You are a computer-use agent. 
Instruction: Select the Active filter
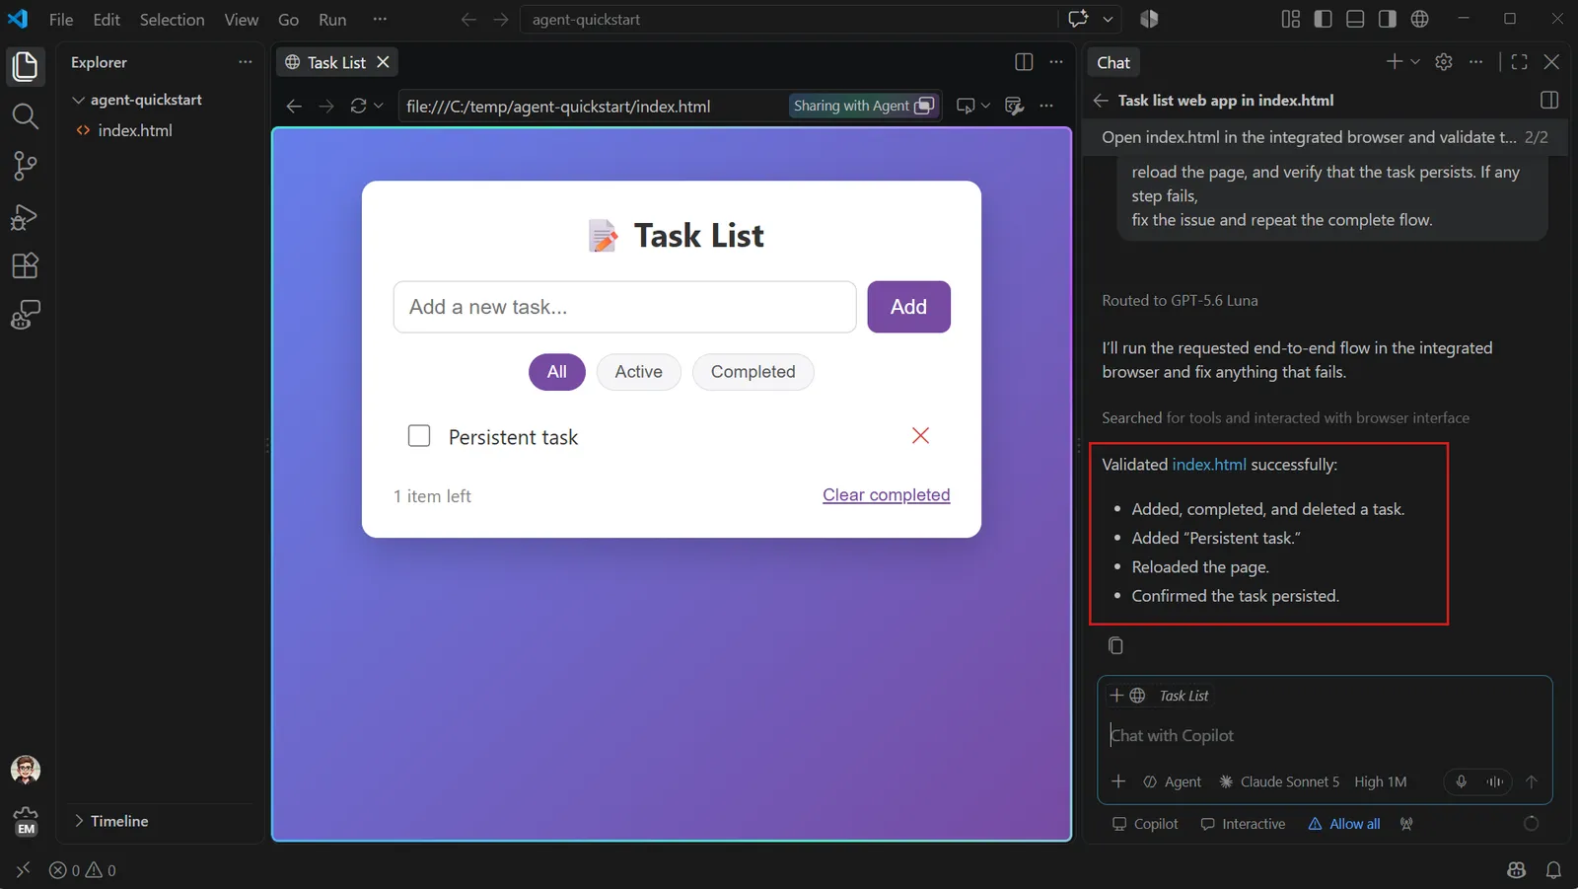pos(638,372)
